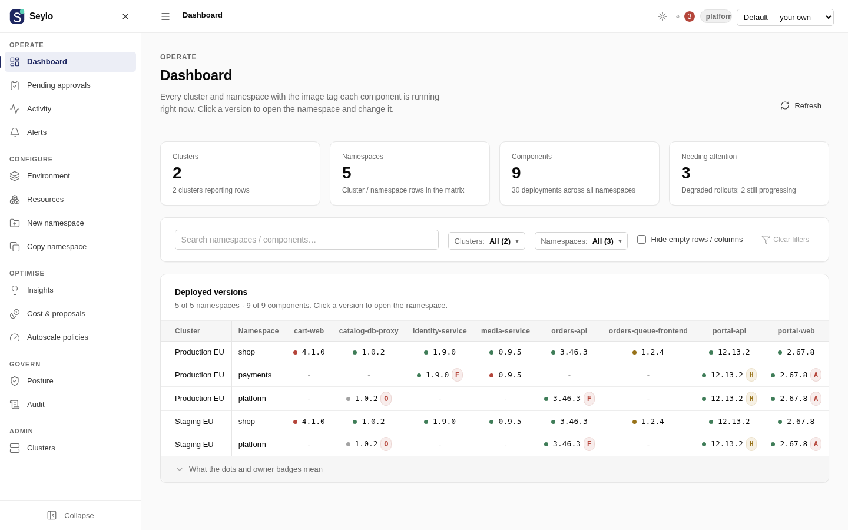Image resolution: width=848 pixels, height=530 pixels.
Task: Open Activity in the sidebar
Action: click(71, 109)
